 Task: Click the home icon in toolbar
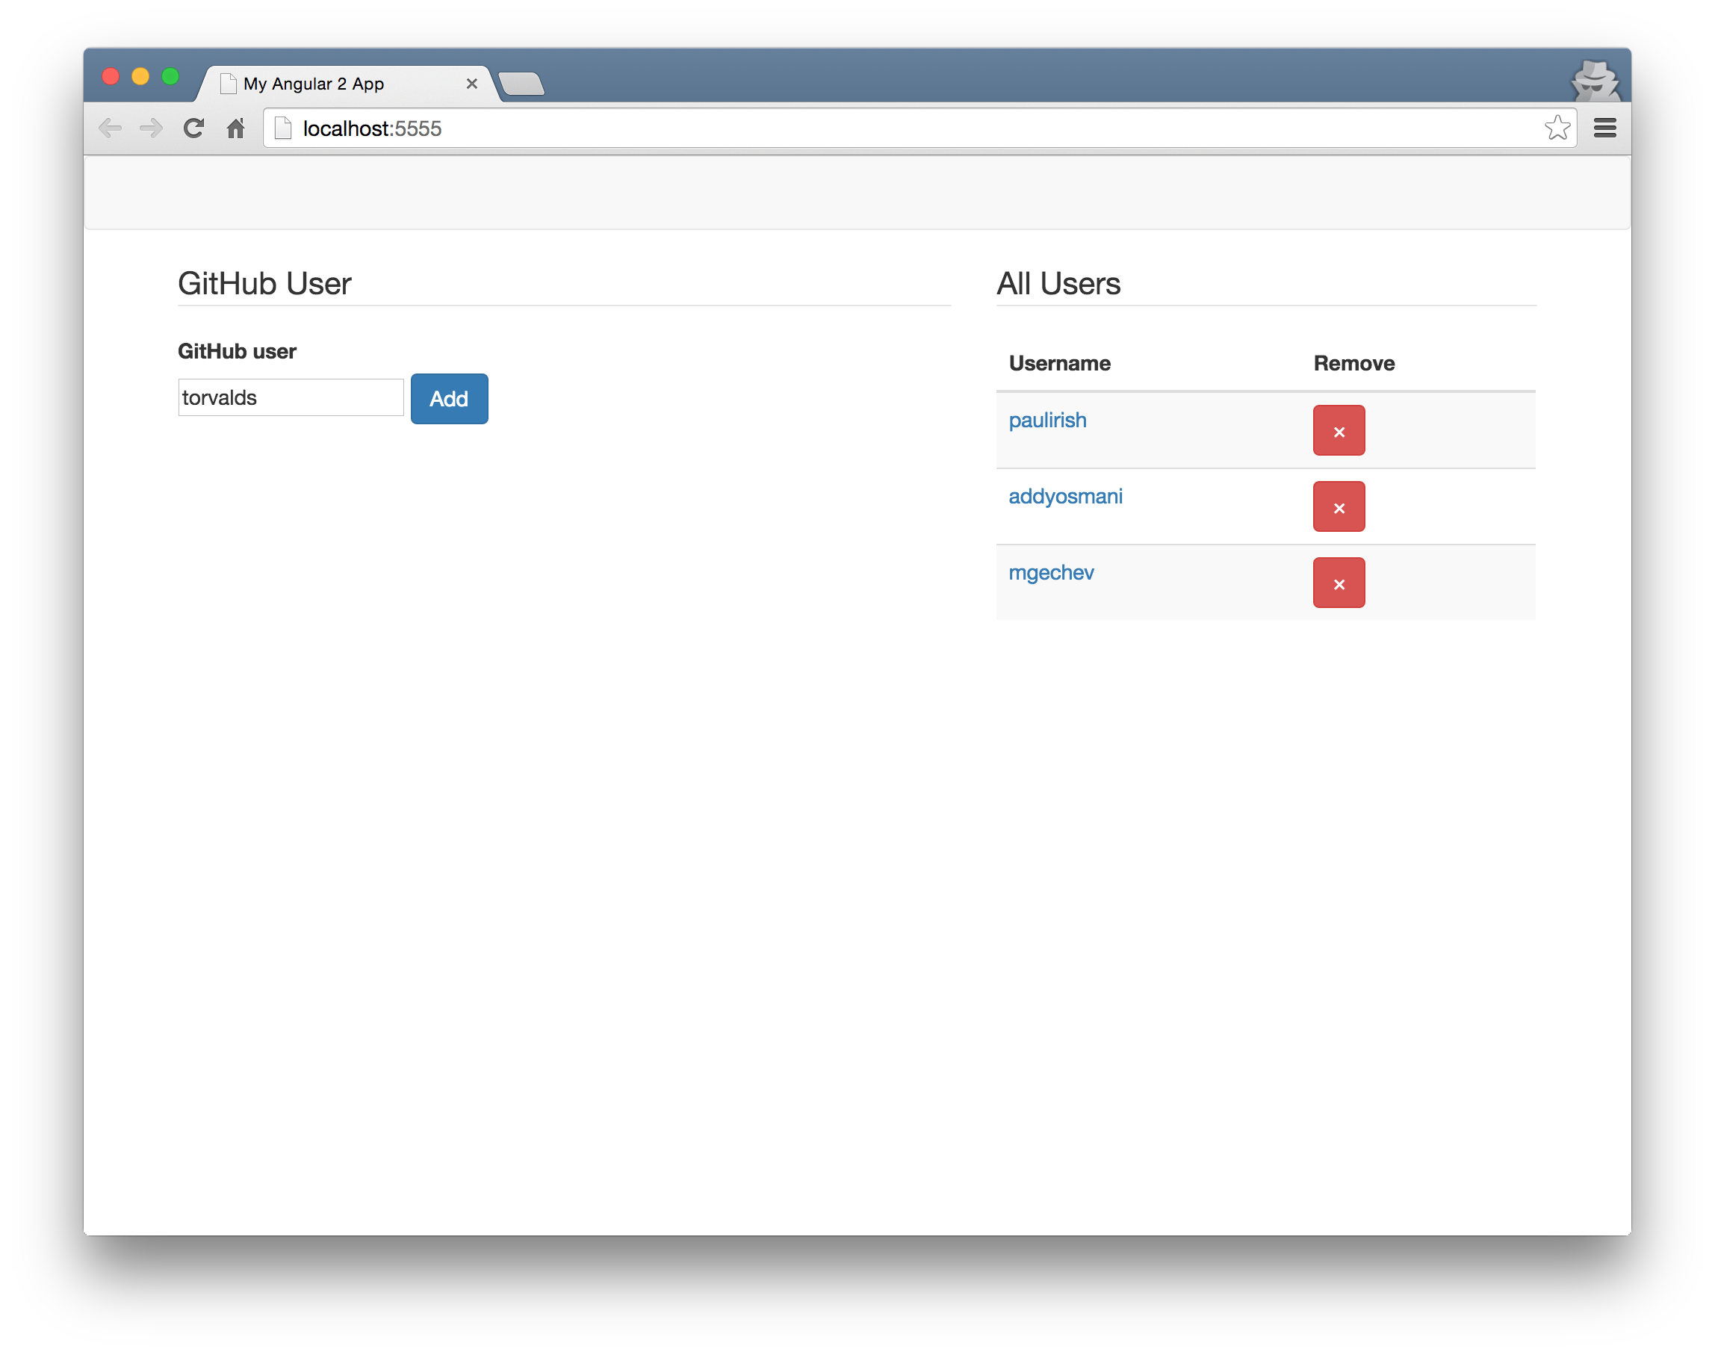(235, 128)
